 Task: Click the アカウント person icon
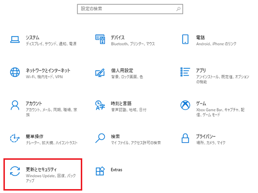[x=15, y=105]
